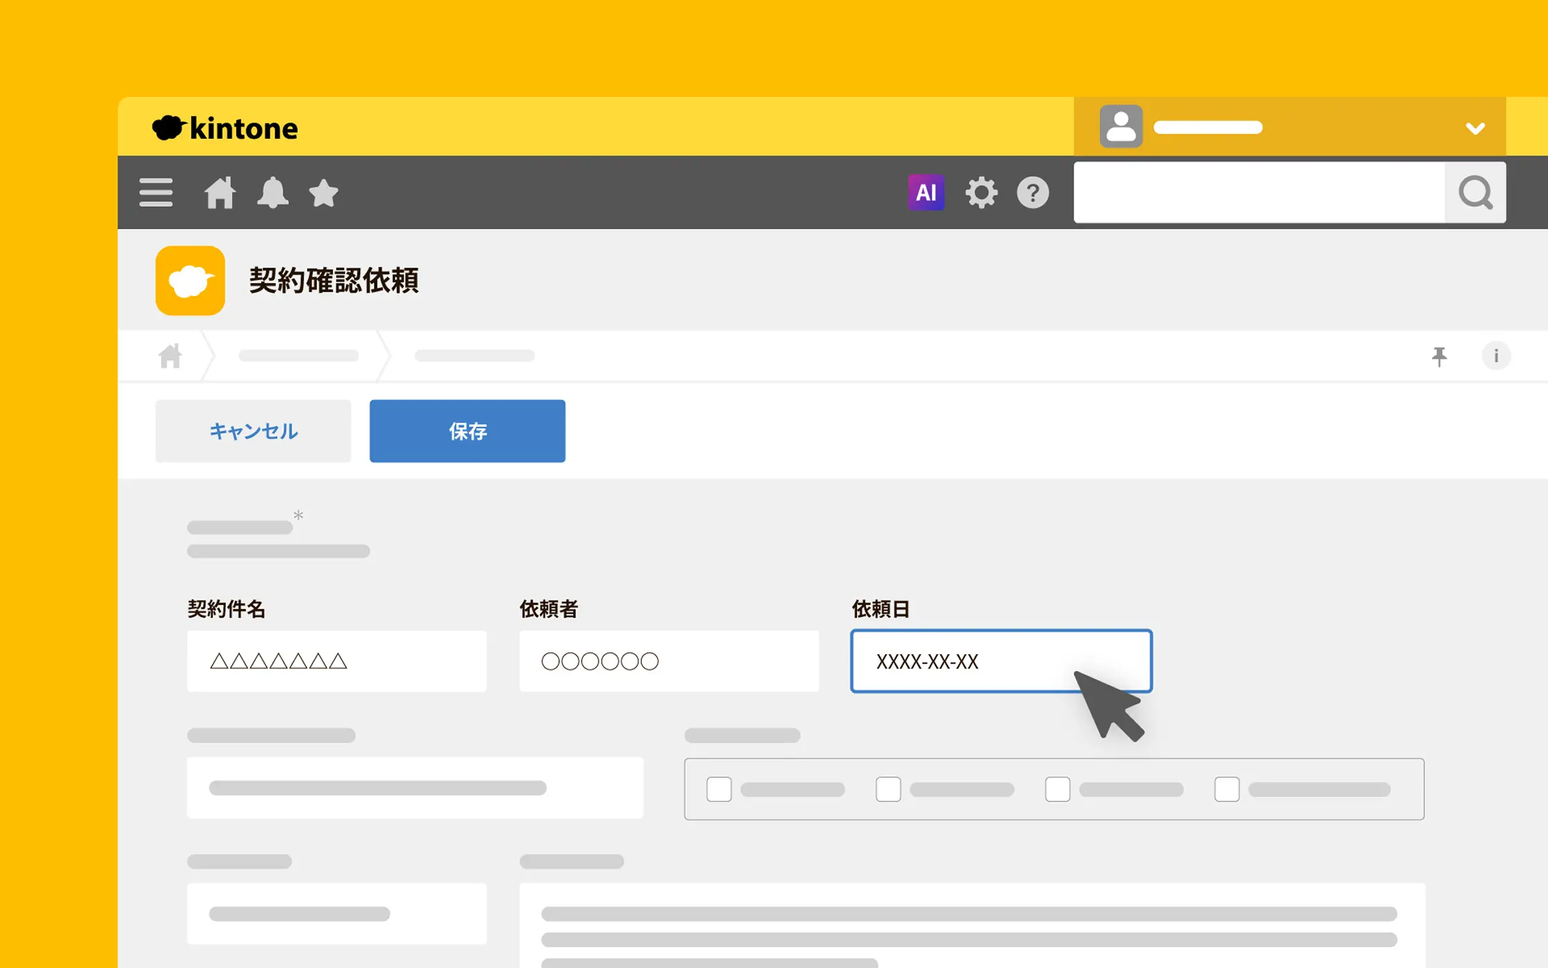The width and height of the screenshot is (1548, 968).
Task: Click the breadcrumb home icon
Action: (x=170, y=356)
